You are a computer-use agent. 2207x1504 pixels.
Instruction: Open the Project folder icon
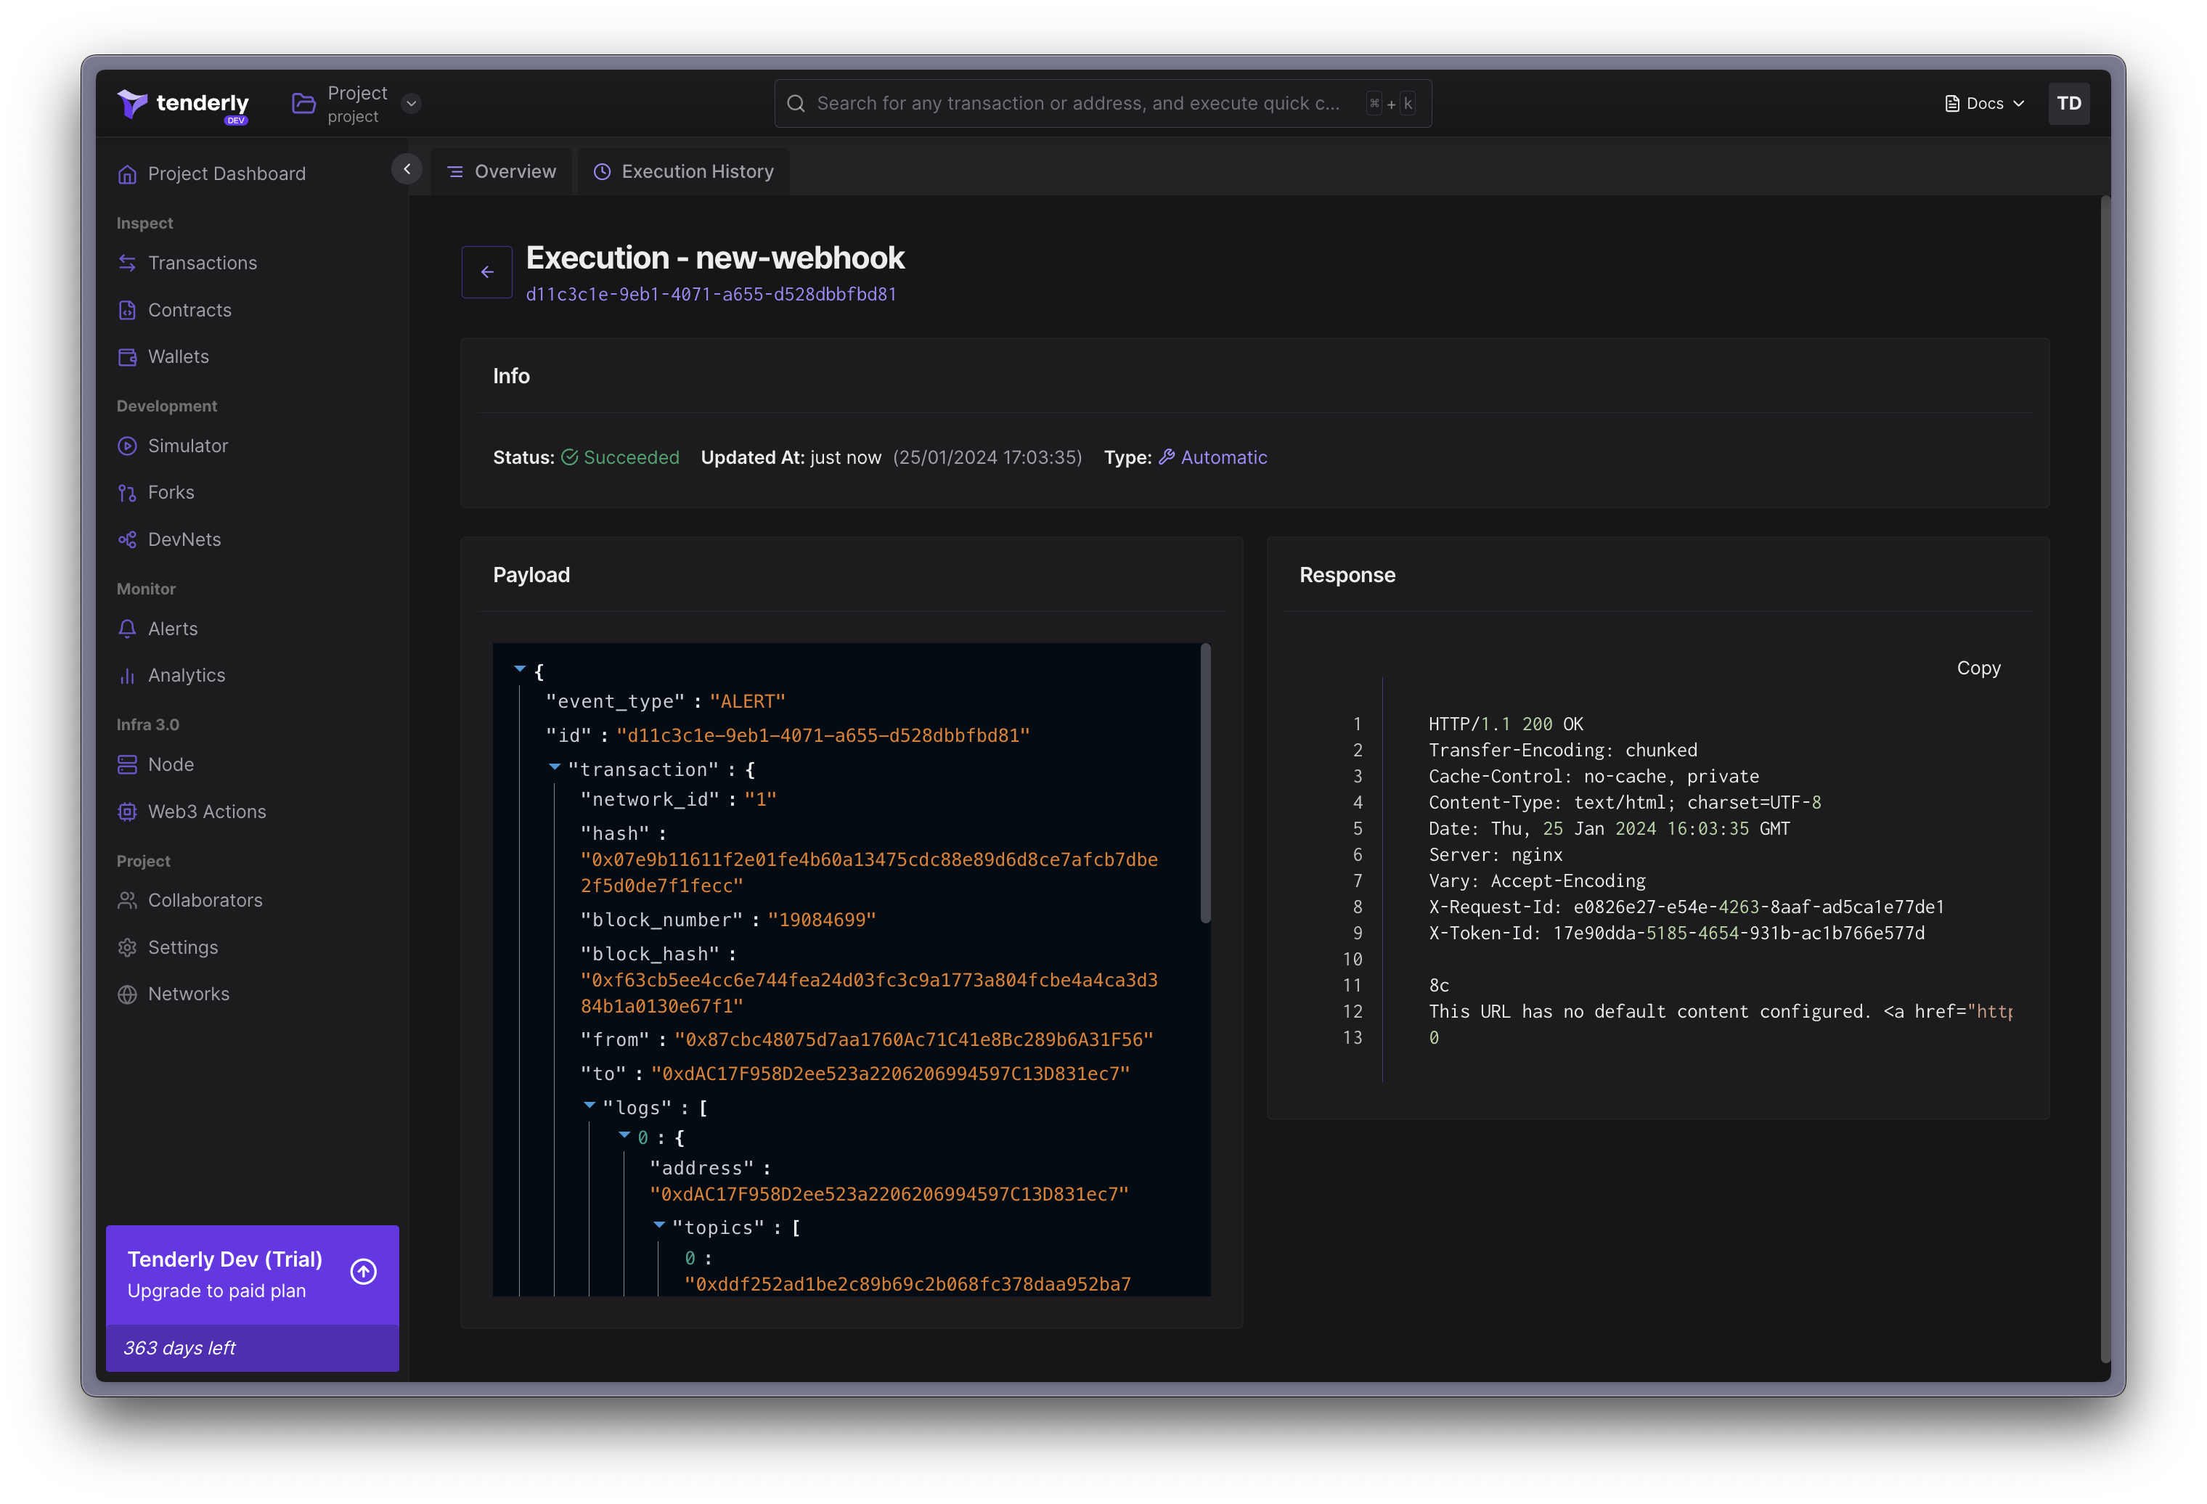[303, 104]
